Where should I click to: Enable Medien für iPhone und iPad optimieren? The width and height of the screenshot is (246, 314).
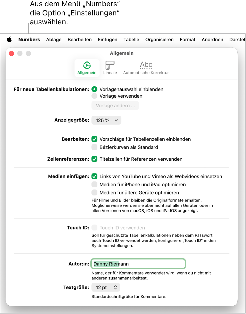[x=94, y=184]
